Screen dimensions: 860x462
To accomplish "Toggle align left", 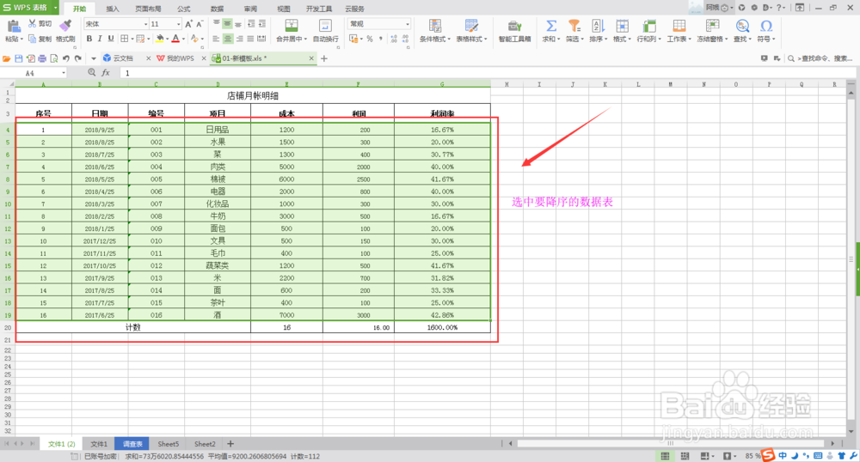I will point(216,39).
